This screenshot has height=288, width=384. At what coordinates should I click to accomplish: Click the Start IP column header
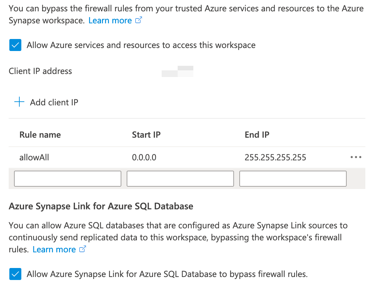click(146, 134)
